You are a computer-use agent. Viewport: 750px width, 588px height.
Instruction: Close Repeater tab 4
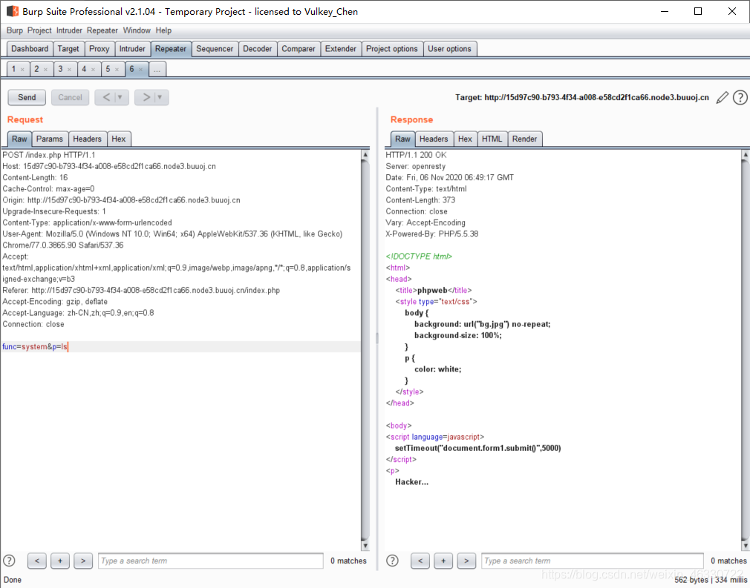click(93, 70)
